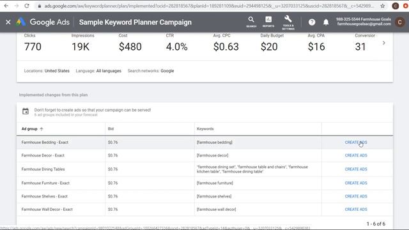This screenshot has height=230, width=409.
Task: Select the Farmhouse Dining Tables ad group
Action: point(43,169)
